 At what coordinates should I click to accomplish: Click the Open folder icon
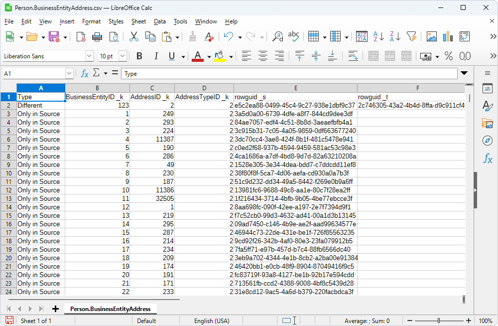coord(32,37)
